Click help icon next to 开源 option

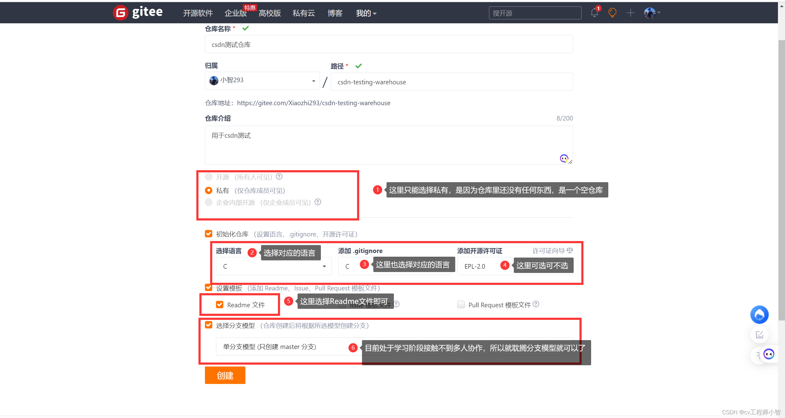click(279, 177)
